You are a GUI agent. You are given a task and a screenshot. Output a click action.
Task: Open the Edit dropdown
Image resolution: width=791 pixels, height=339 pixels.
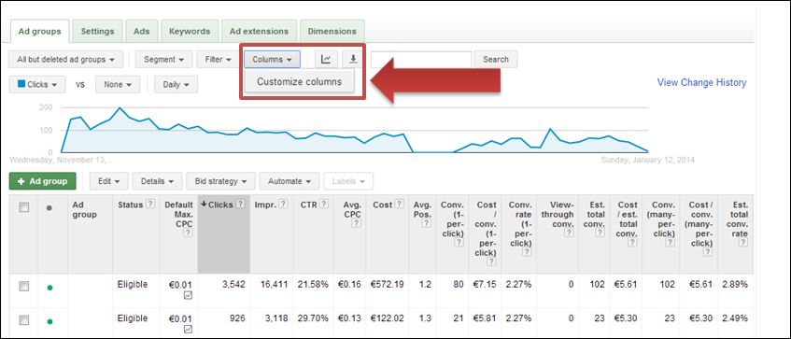tap(109, 181)
